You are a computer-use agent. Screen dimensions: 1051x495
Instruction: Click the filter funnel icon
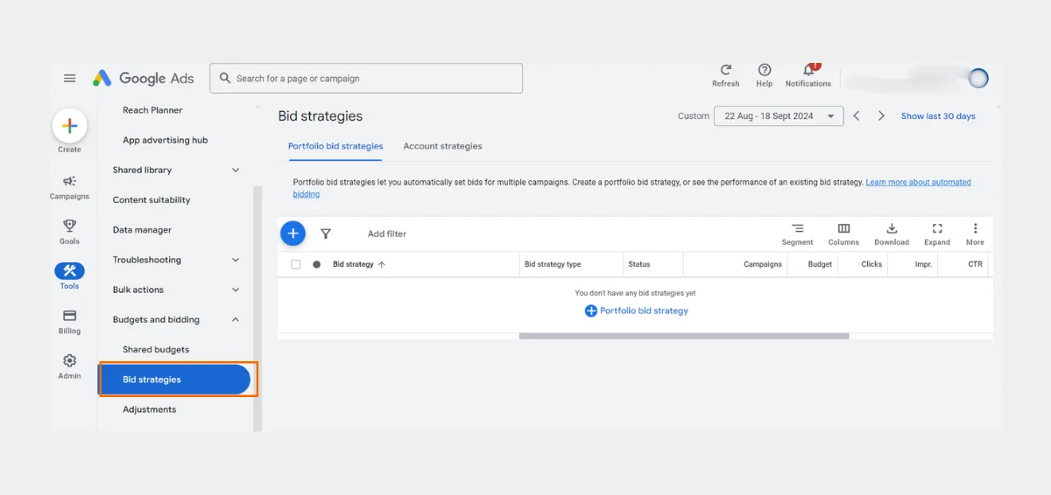tap(326, 234)
